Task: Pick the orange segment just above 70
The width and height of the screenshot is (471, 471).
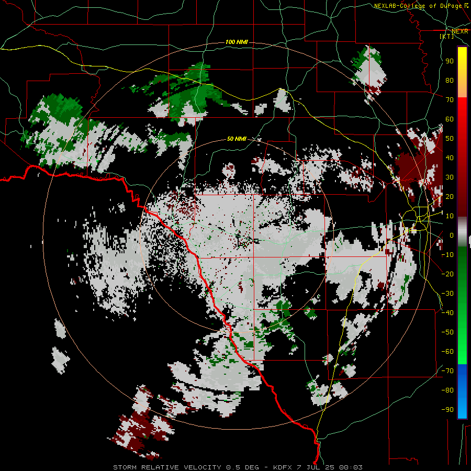Action: 462,89
